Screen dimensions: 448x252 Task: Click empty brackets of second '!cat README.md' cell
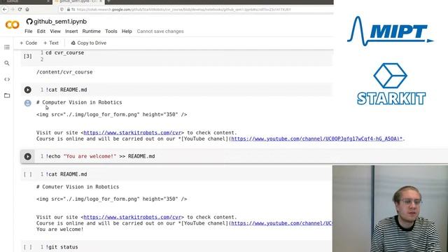[28, 174]
